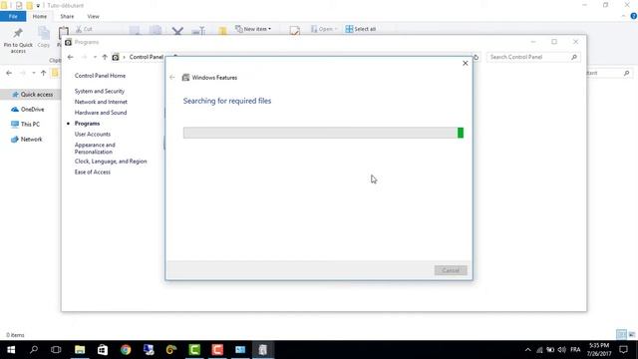This screenshot has width=638, height=359.
Task: Open network status icon in tray
Action: coord(539,350)
